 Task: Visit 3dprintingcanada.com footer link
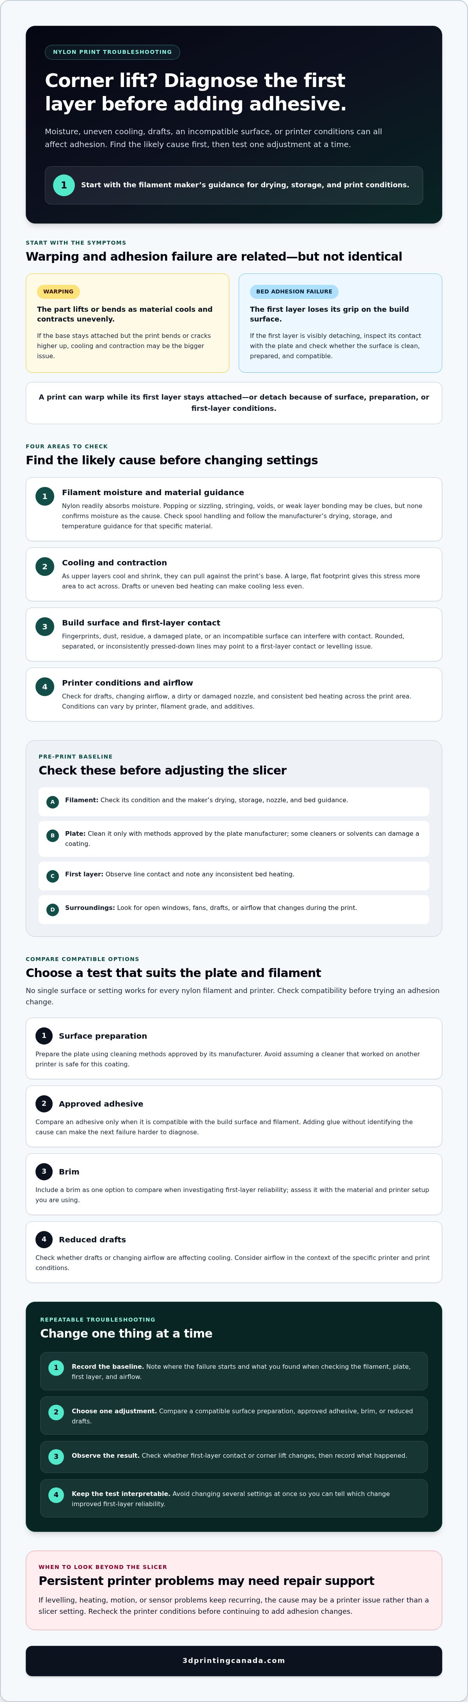coord(234,1661)
